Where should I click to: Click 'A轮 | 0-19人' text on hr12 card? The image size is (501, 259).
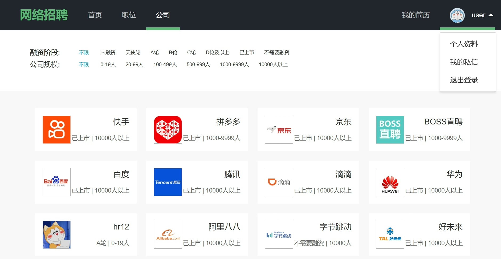click(113, 243)
